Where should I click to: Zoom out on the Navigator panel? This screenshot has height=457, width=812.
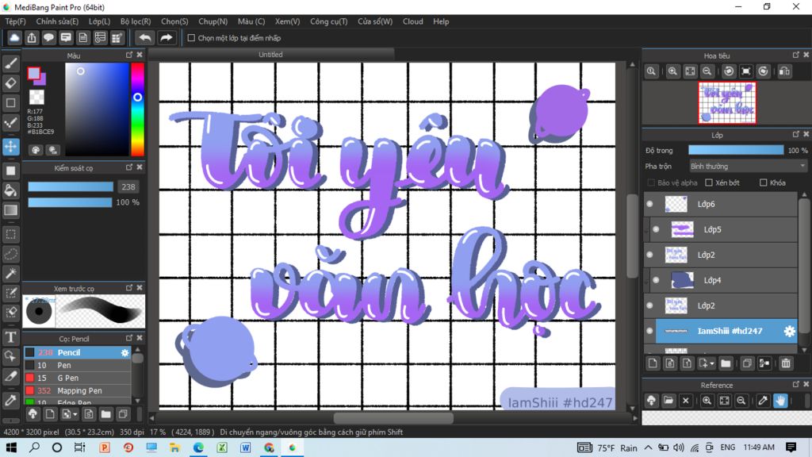707,71
